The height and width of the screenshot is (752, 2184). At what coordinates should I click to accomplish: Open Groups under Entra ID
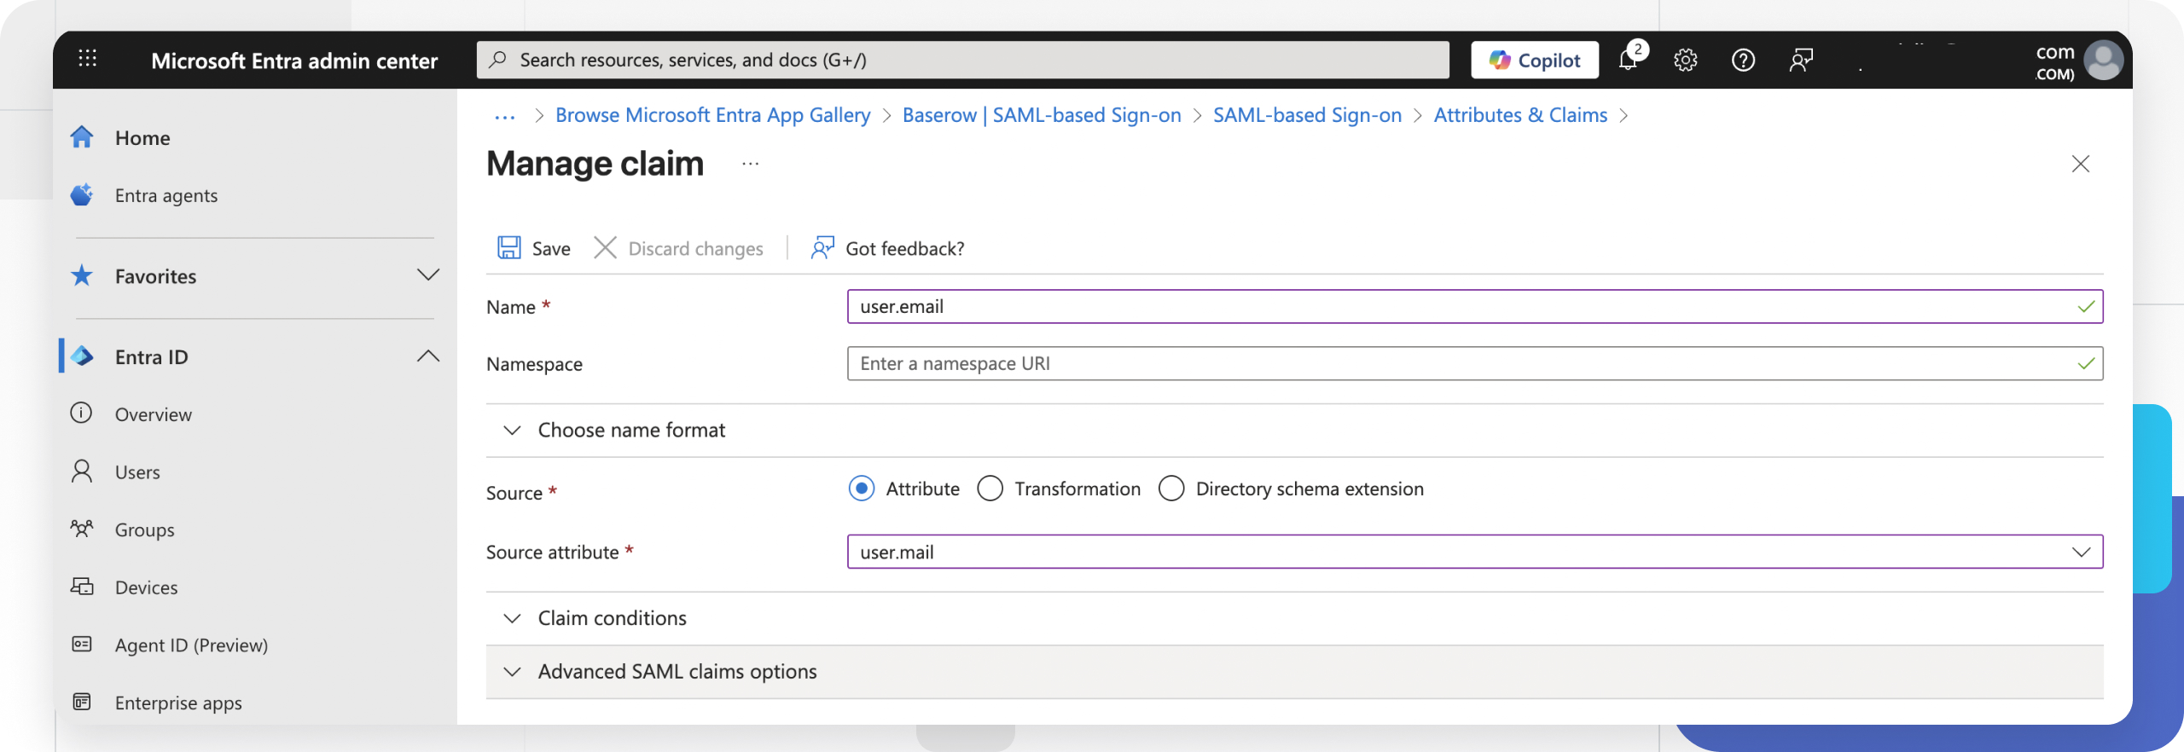pyautogui.click(x=145, y=529)
